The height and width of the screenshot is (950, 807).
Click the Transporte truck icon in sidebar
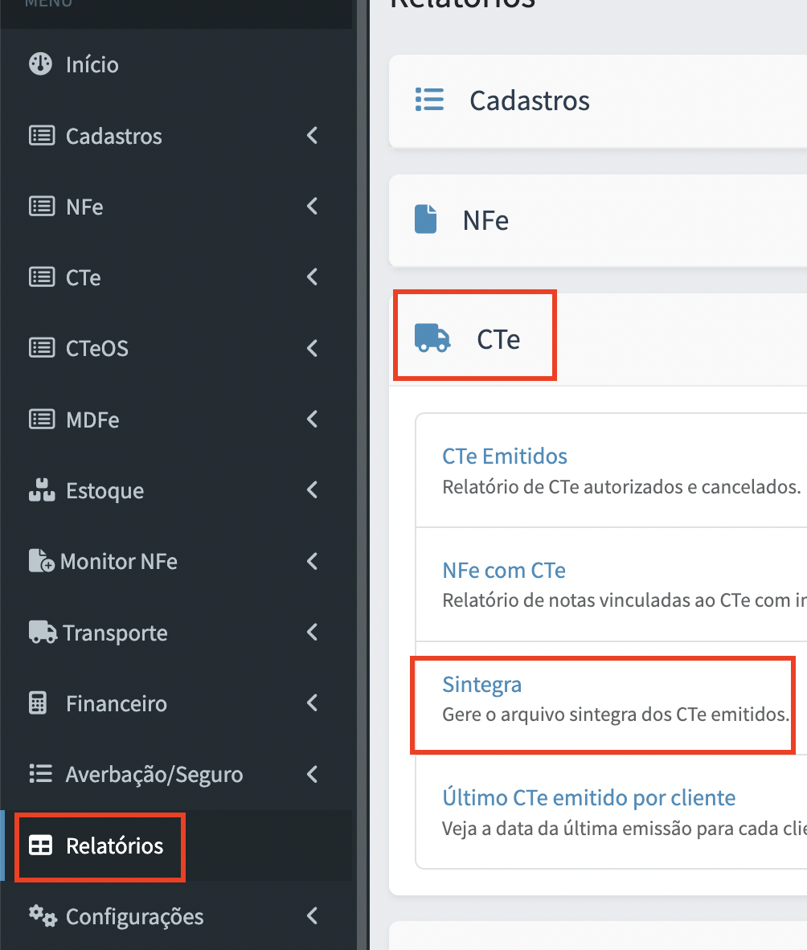pyautogui.click(x=43, y=632)
